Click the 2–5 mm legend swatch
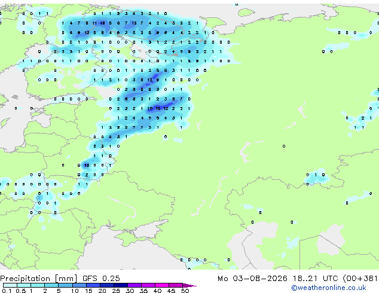The image size is (379, 293). pyautogui.click(x=51, y=285)
